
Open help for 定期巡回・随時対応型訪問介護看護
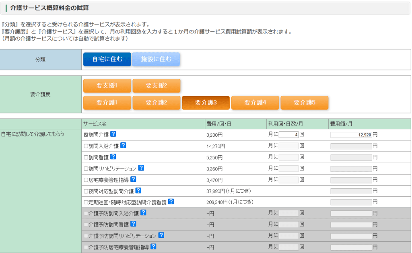point(171,202)
